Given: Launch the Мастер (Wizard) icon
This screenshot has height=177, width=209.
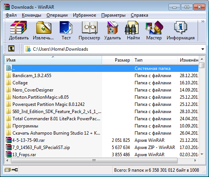Looking at the screenshot, I should pos(154,28).
